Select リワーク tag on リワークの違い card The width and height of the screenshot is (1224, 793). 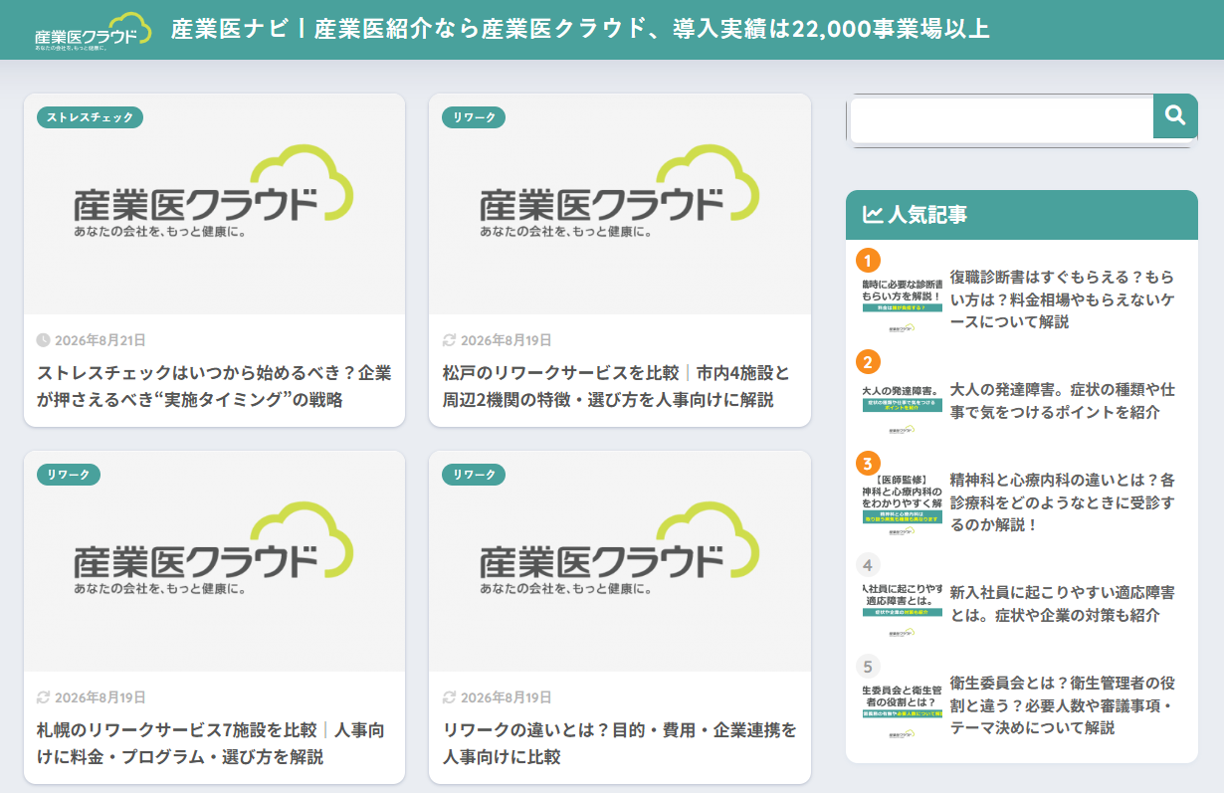(474, 475)
